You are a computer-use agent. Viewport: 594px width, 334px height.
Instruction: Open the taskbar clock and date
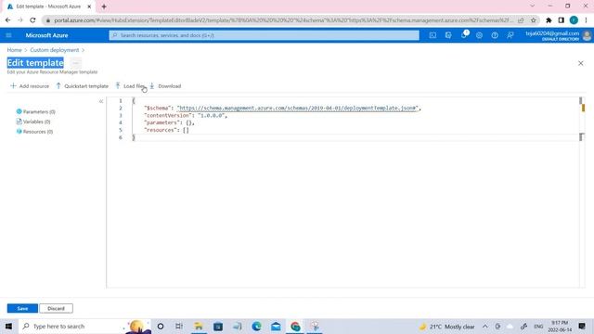point(560,326)
